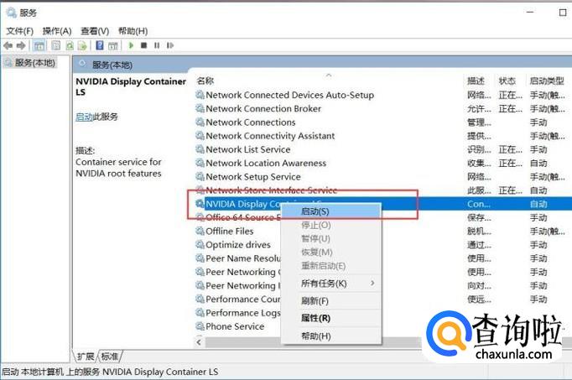Click the Forward arrow in the toolbar
The image size is (572, 380).
coord(21,45)
